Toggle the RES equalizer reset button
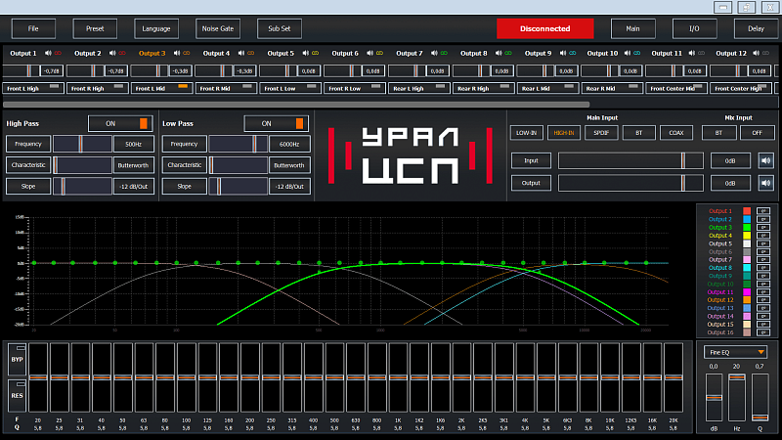Viewport: 782px width, 440px height. click(17, 395)
